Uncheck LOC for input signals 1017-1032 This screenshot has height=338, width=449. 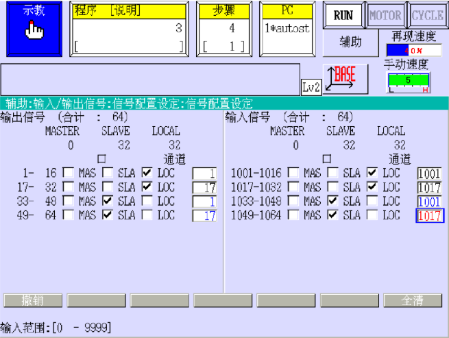372,186
